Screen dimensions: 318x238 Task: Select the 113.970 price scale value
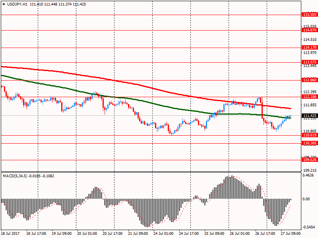[310, 53]
